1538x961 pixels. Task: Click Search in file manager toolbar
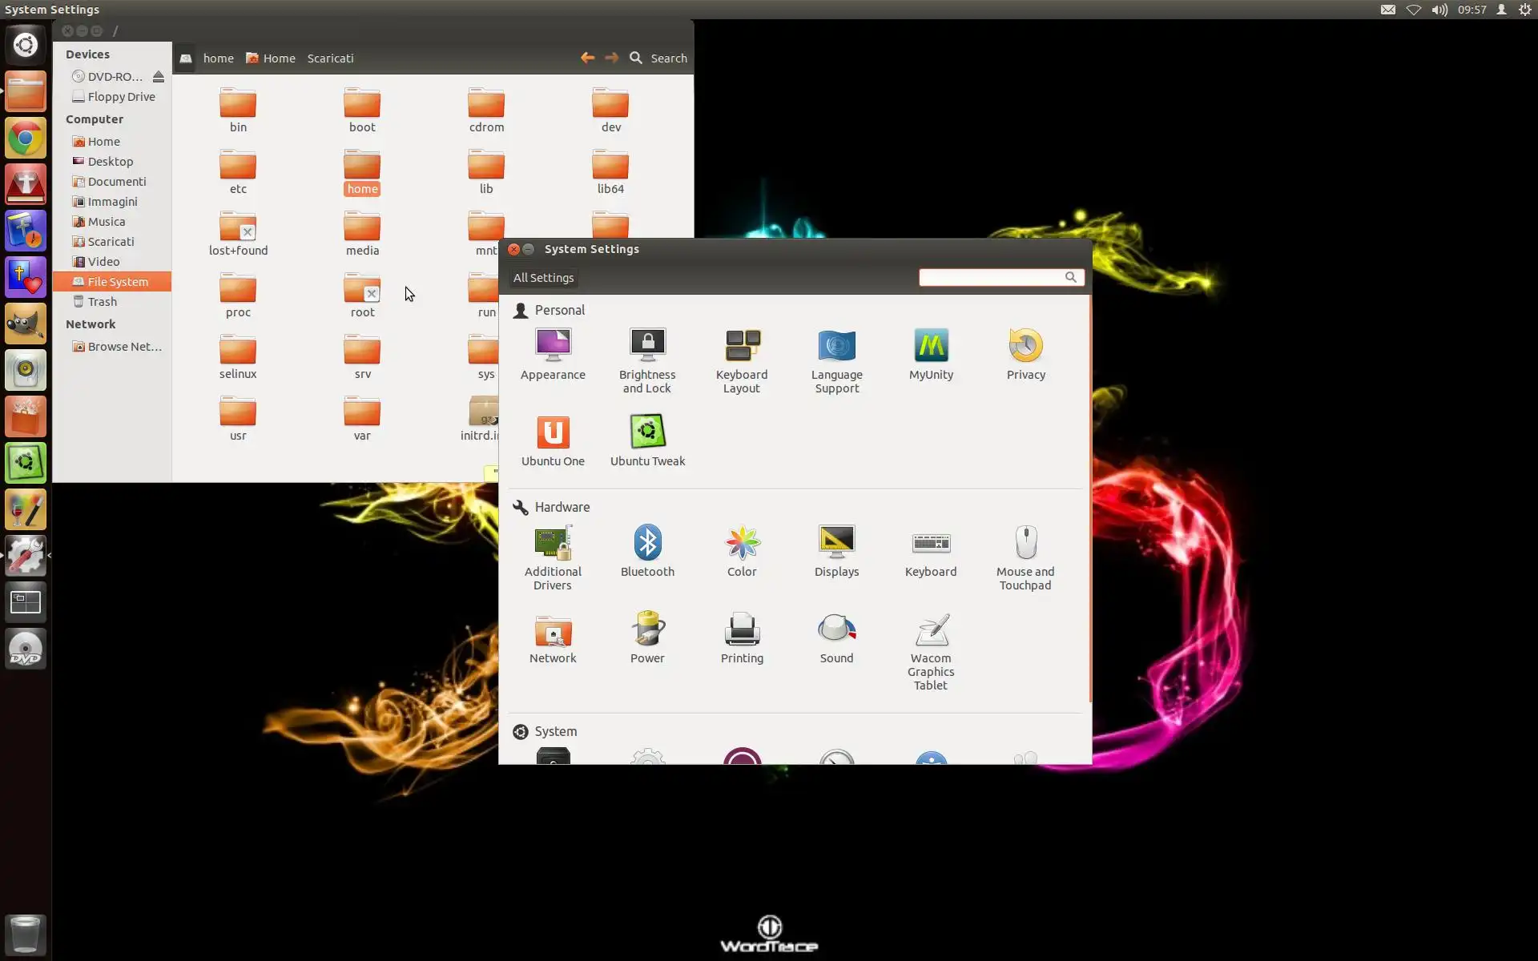[x=658, y=58]
